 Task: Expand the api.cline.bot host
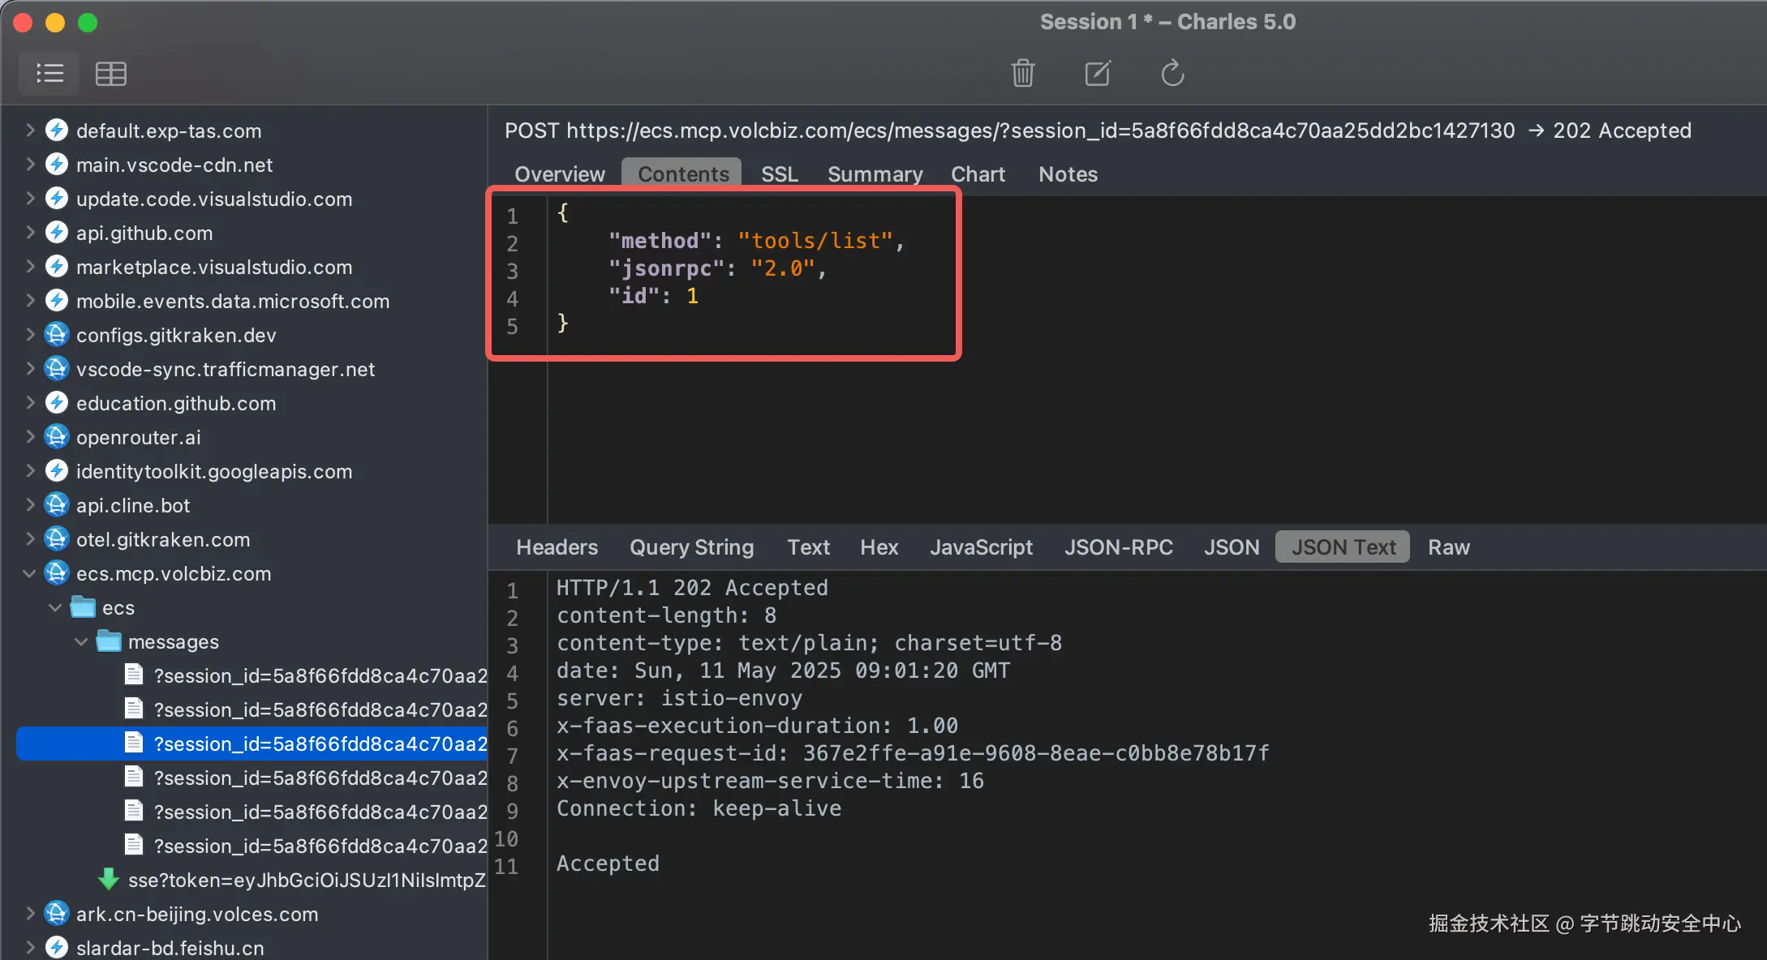click(x=29, y=504)
